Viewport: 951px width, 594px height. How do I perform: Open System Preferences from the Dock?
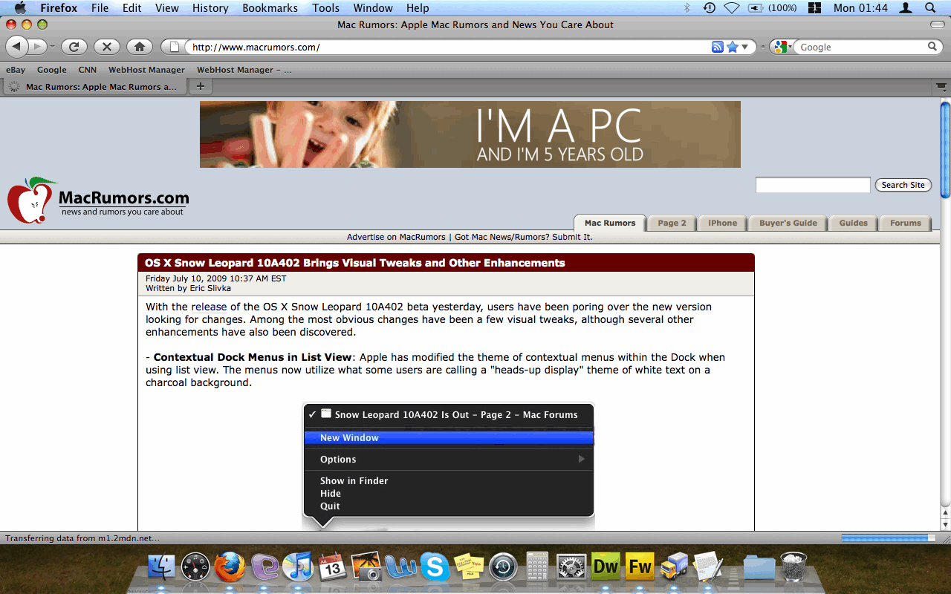point(571,567)
